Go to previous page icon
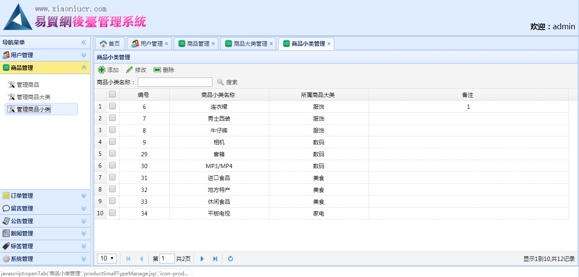The width and height of the screenshot is (579, 277). [x=141, y=259]
